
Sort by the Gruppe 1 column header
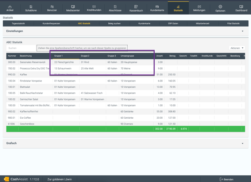coord(58,56)
